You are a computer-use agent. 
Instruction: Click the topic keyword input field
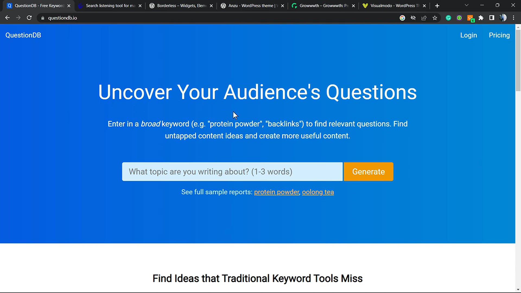pos(232,172)
